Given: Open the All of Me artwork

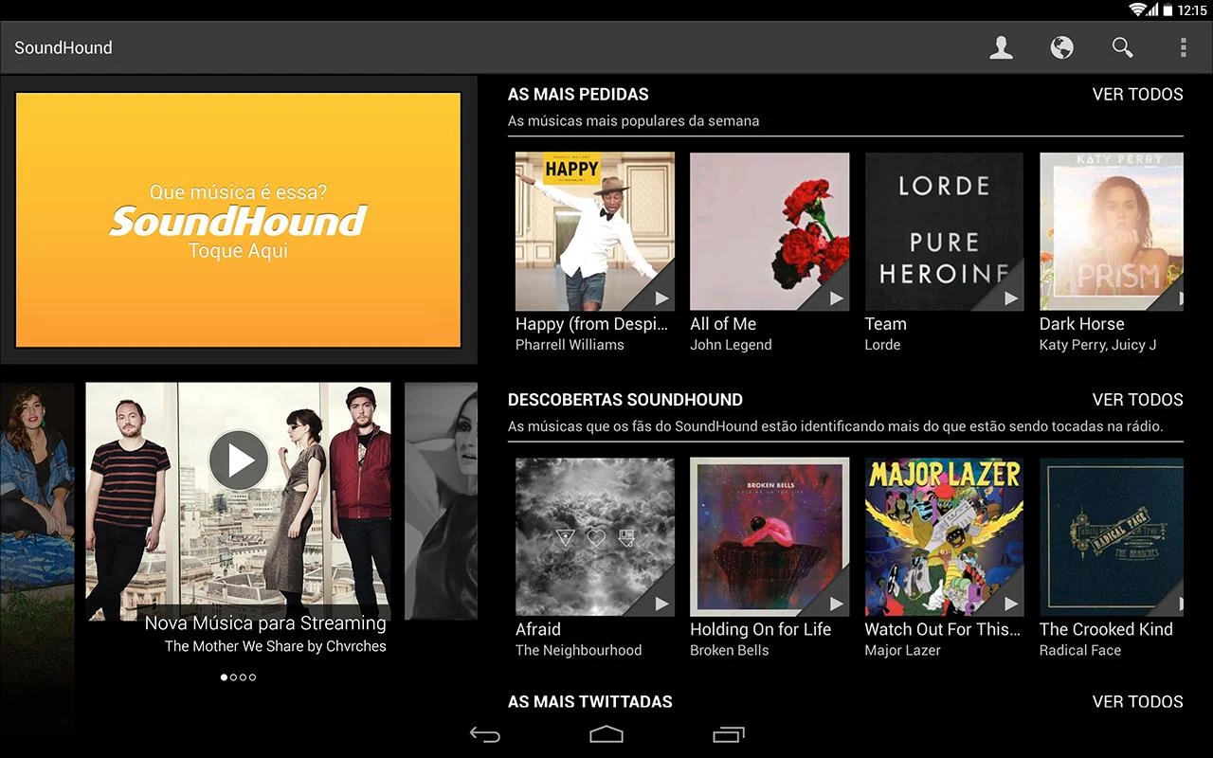Looking at the screenshot, I should (769, 231).
